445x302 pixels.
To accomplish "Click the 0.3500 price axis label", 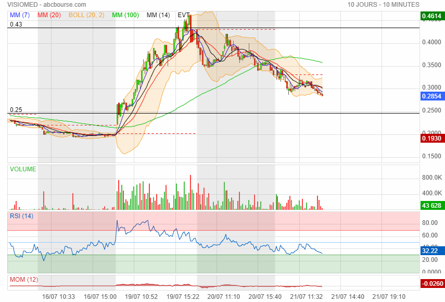I will (x=431, y=65).
